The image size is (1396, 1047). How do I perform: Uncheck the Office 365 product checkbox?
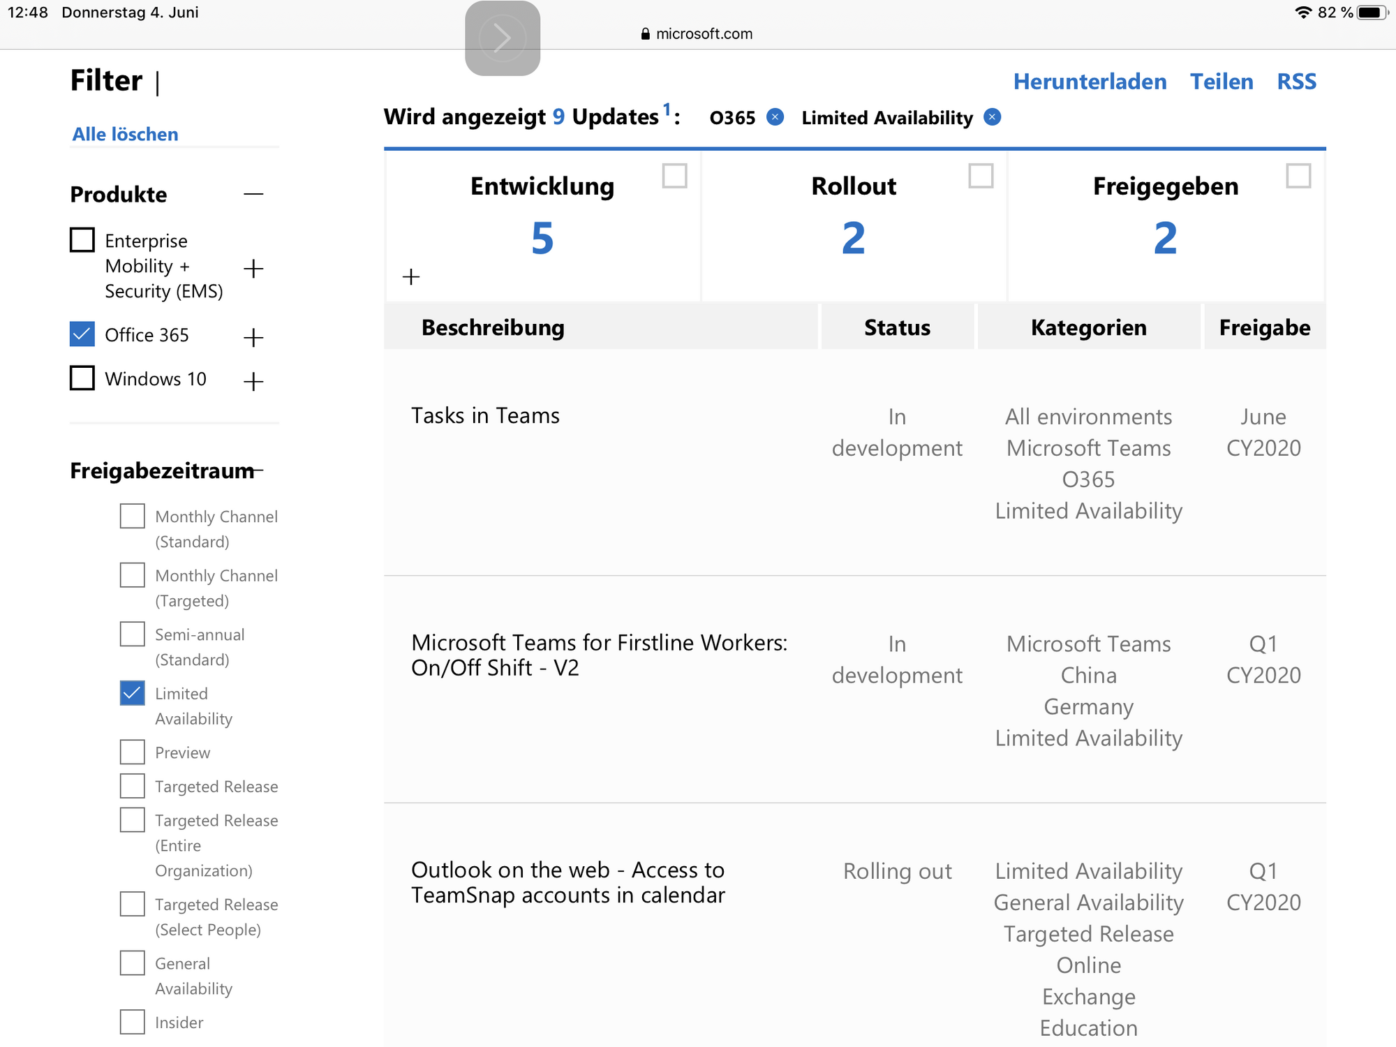pyautogui.click(x=82, y=334)
